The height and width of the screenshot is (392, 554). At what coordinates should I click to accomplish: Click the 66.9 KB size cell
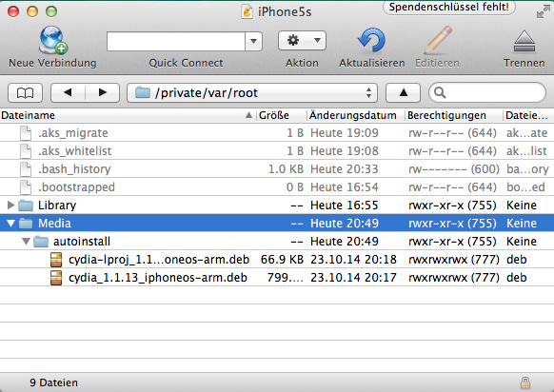click(x=282, y=259)
